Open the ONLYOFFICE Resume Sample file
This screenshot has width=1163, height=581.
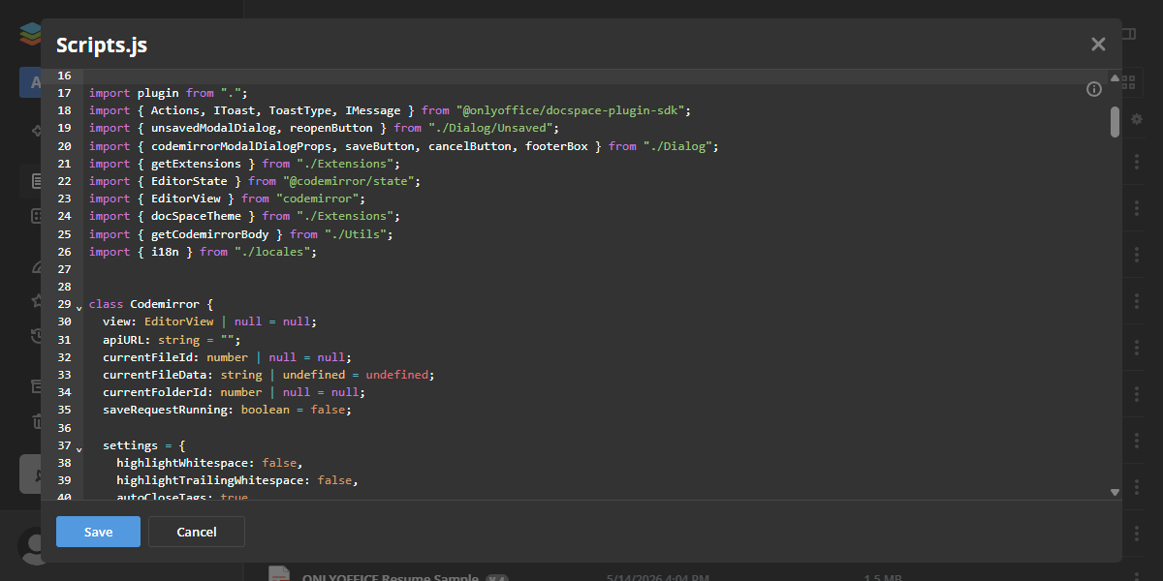(390, 577)
